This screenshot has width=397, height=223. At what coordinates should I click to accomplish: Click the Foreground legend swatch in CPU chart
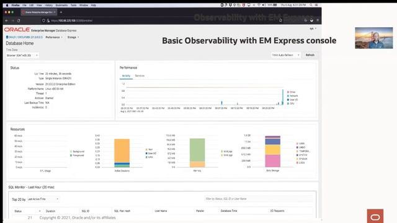[x=71, y=155]
